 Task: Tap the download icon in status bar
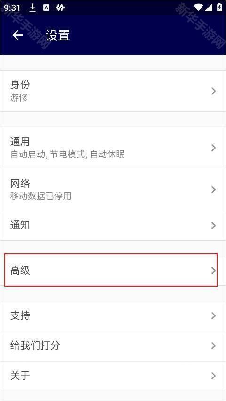pos(32,8)
